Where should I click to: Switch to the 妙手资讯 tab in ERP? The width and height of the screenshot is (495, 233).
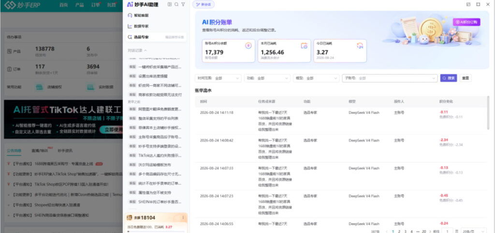[x=65, y=151]
